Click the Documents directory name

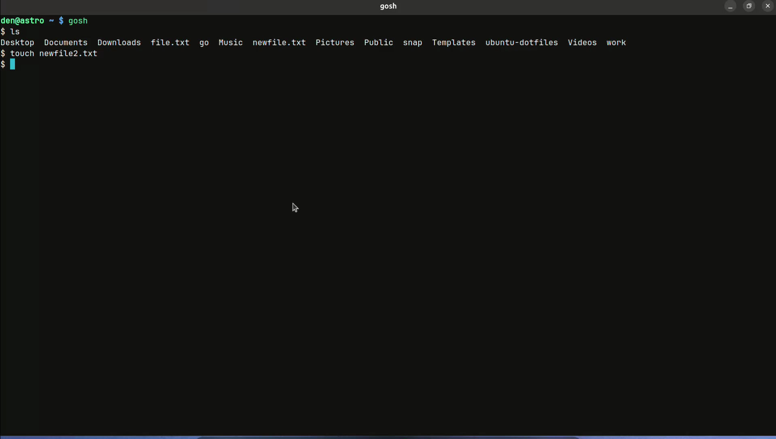tap(66, 42)
